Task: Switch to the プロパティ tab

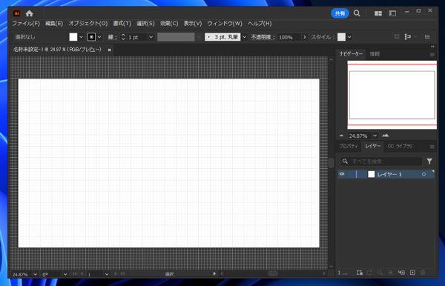Action: [349, 146]
